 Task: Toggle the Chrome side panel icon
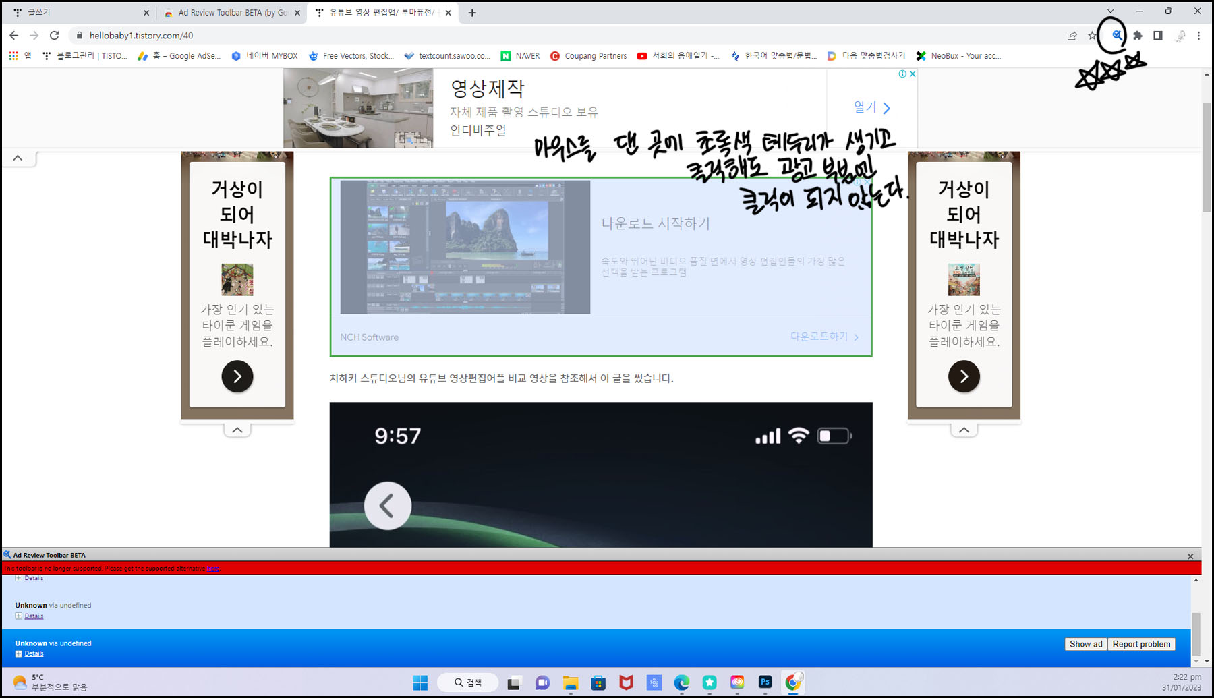coord(1158,36)
